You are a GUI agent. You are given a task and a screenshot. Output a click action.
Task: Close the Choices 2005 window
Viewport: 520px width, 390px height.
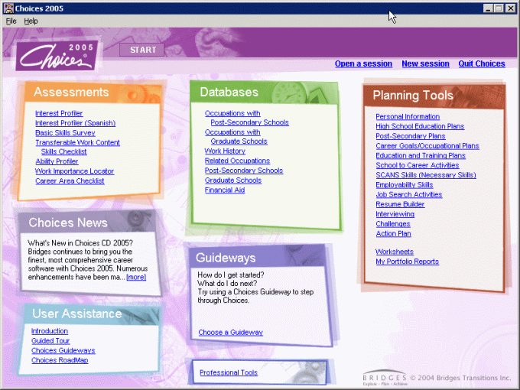click(x=510, y=8)
